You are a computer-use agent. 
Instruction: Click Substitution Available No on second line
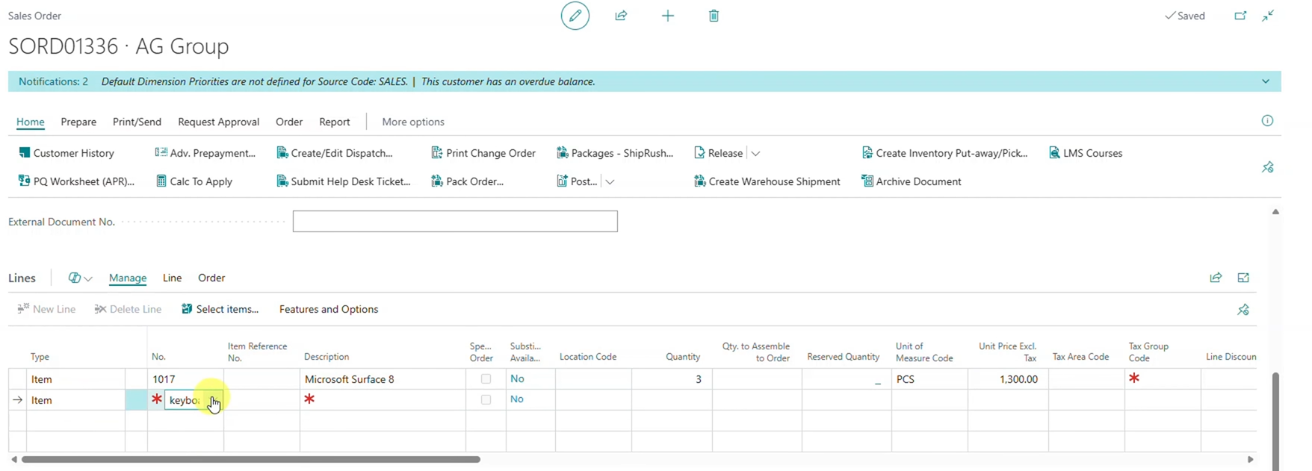click(x=517, y=399)
